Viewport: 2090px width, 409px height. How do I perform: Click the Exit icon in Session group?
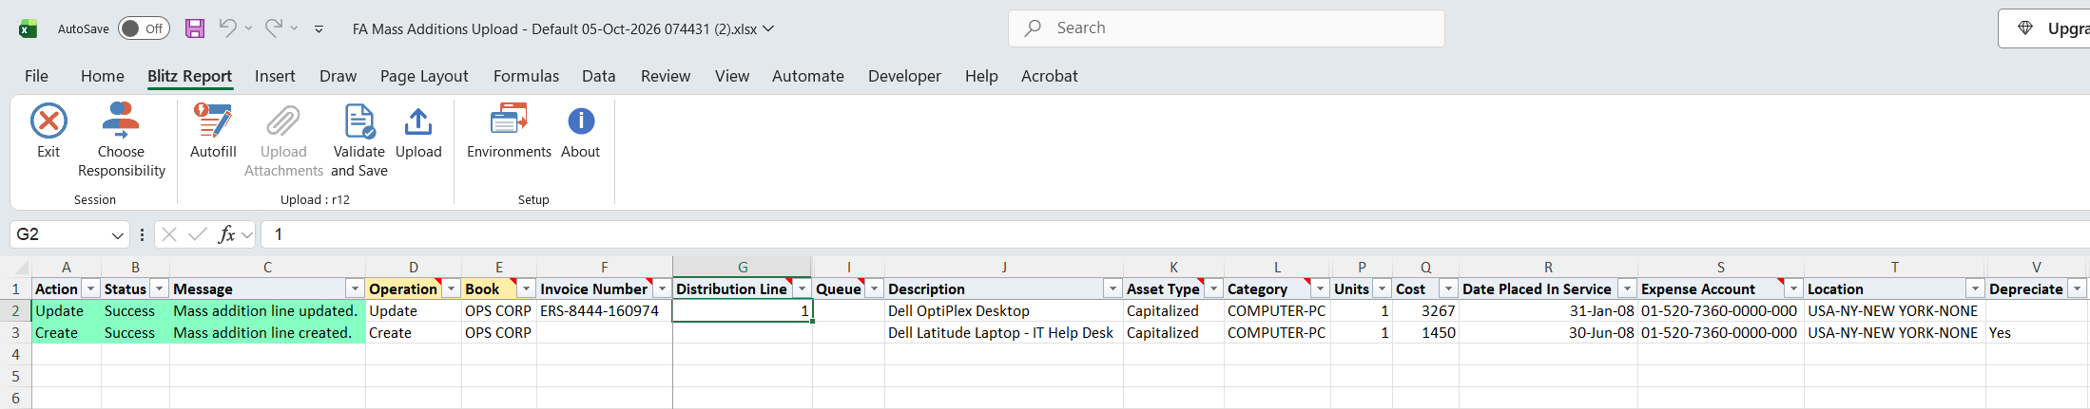pyautogui.click(x=48, y=121)
